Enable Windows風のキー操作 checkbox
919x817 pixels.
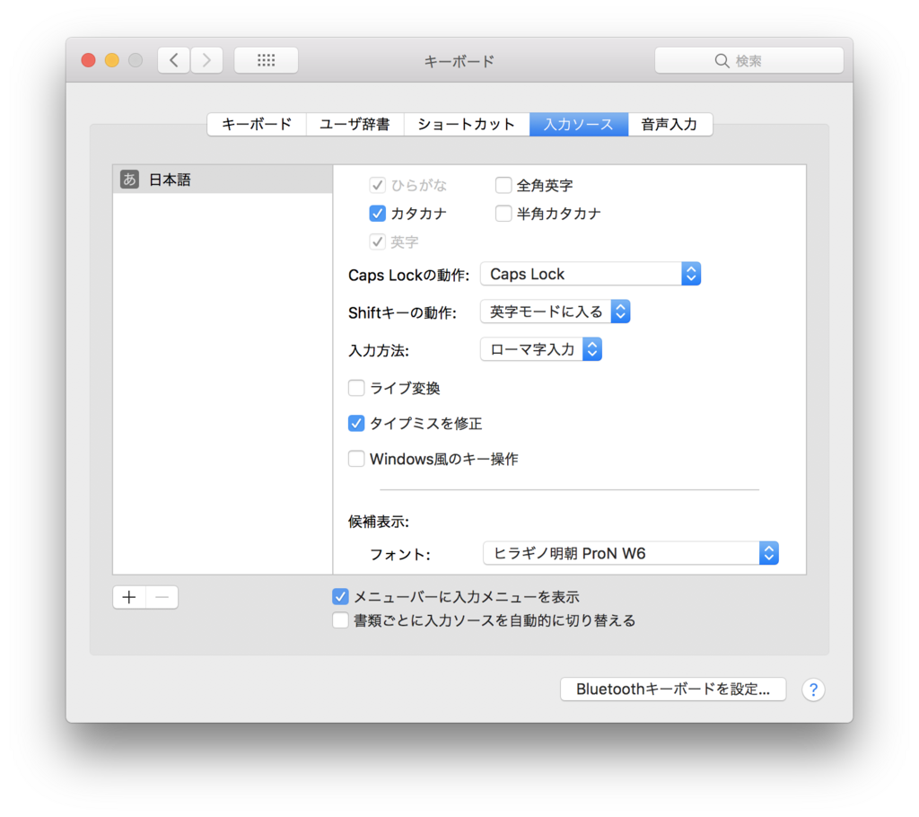[356, 459]
